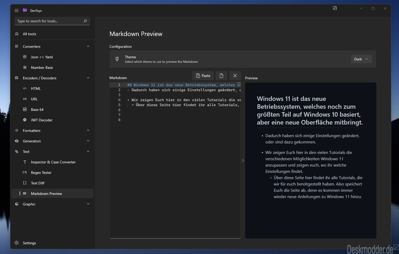
Task: Open Json <> Yaml converter
Action: point(52,57)
